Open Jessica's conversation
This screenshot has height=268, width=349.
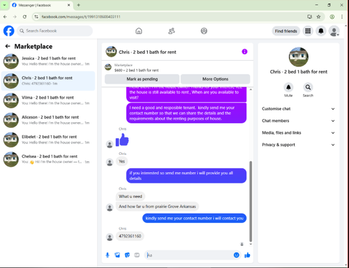(48, 61)
